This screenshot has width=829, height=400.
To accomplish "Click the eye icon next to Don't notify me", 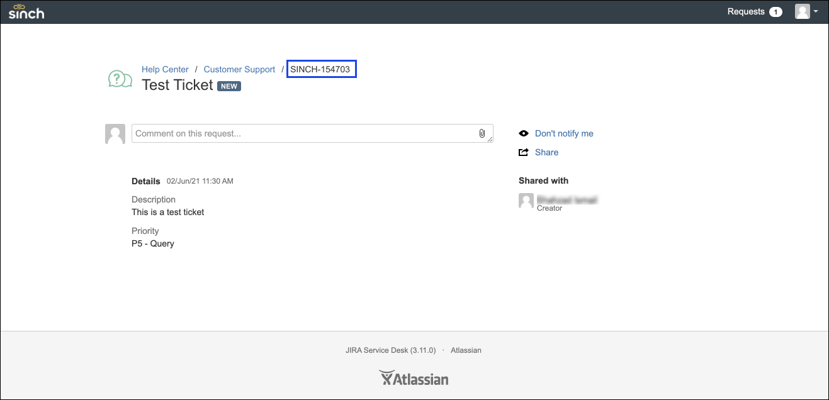I will coord(523,133).
